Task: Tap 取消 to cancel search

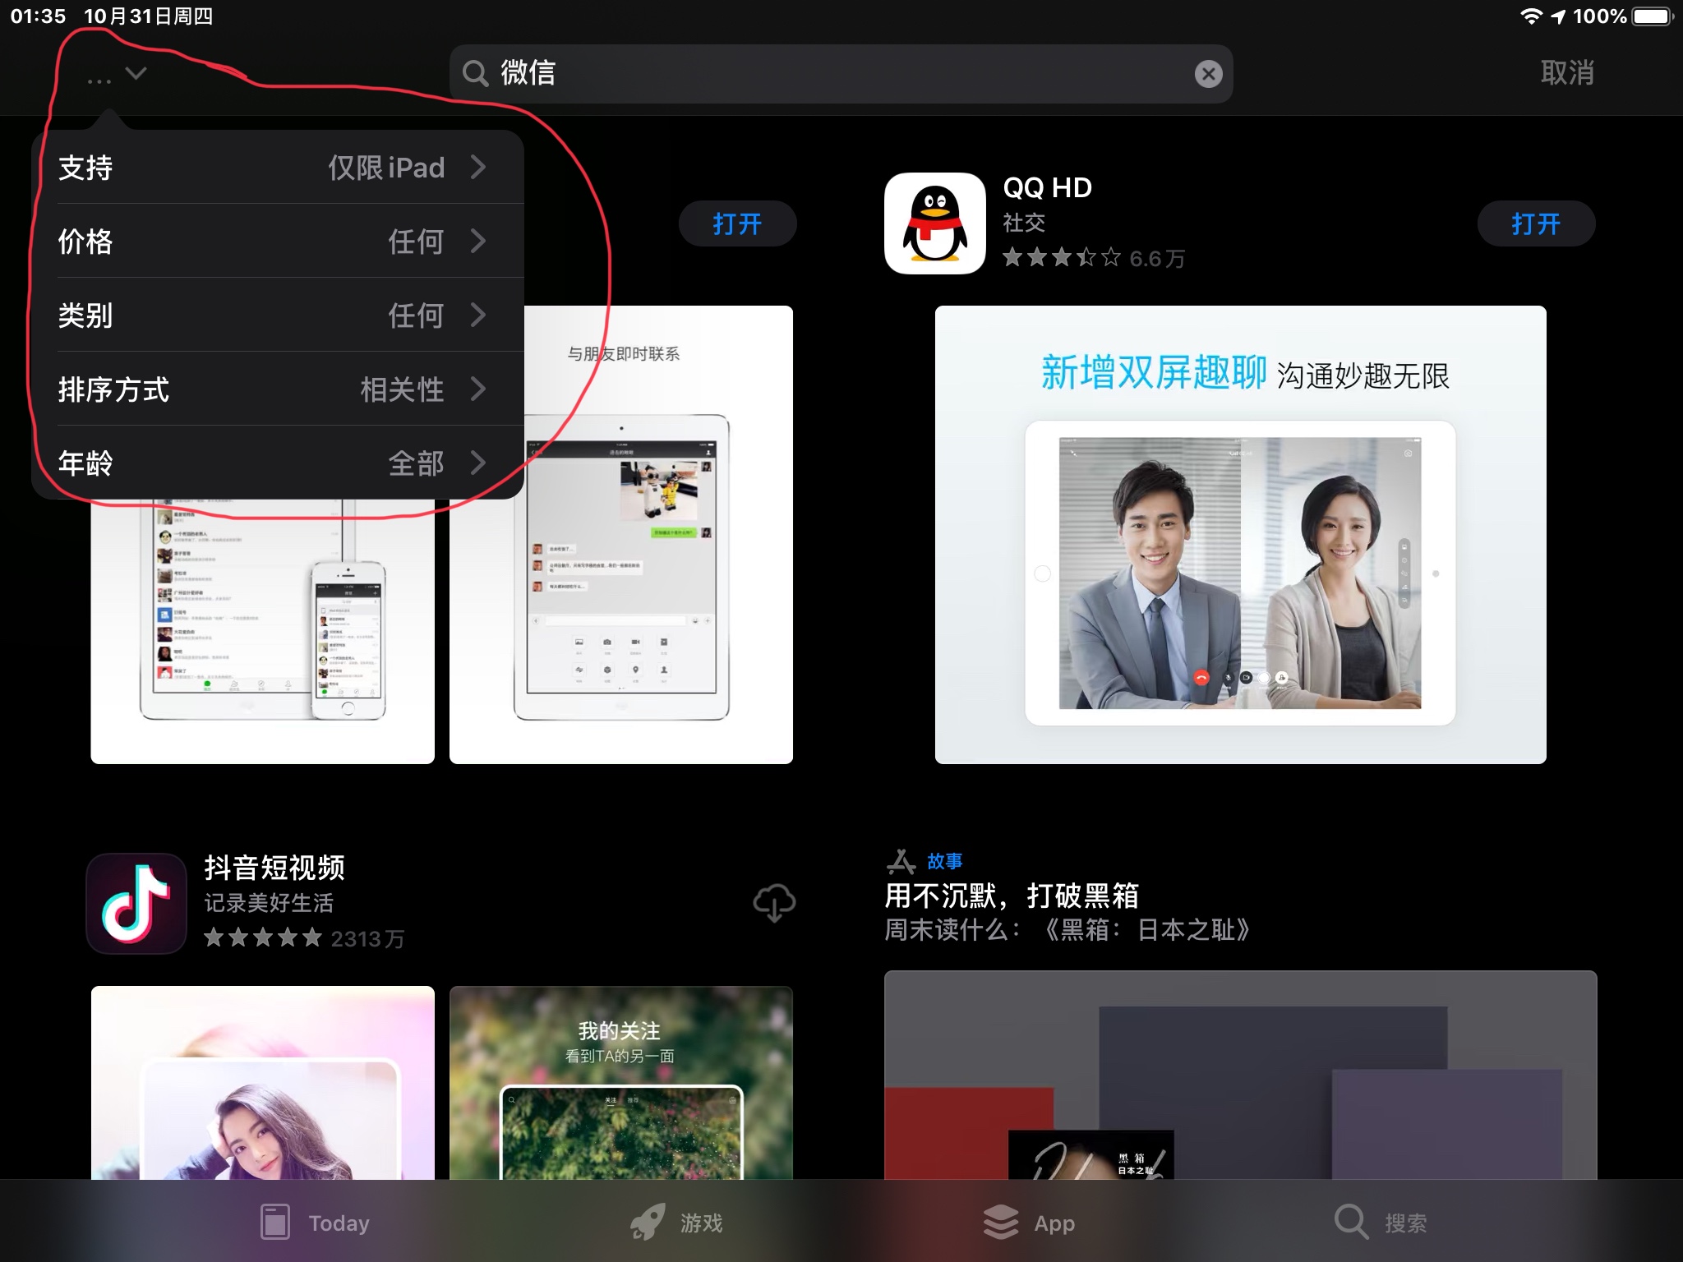Action: click(x=1566, y=73)
